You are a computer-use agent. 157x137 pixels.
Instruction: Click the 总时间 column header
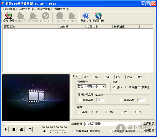click(72, 27)
